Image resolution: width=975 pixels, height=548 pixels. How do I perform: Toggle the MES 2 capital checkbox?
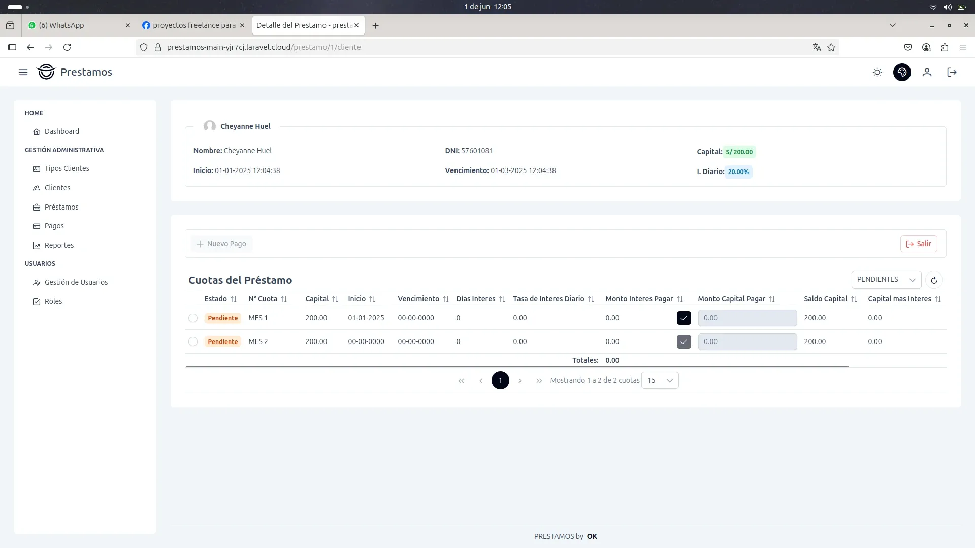[684, 341]
